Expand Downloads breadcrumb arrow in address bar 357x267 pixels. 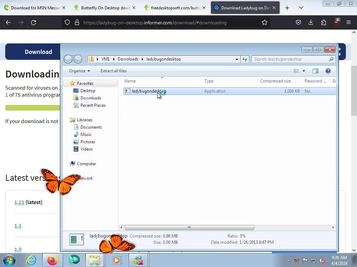(143, 59)
